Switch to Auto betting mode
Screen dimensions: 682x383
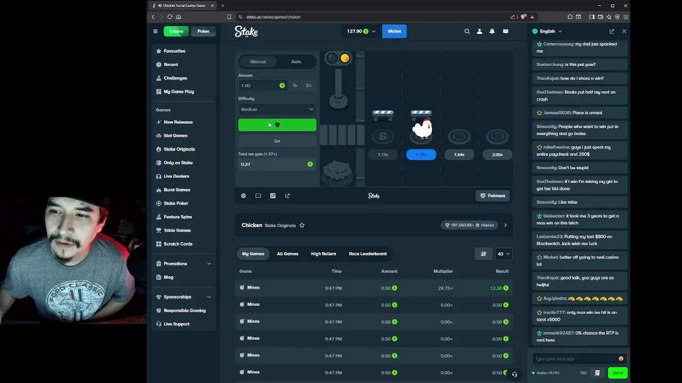[x=296, y=62]
